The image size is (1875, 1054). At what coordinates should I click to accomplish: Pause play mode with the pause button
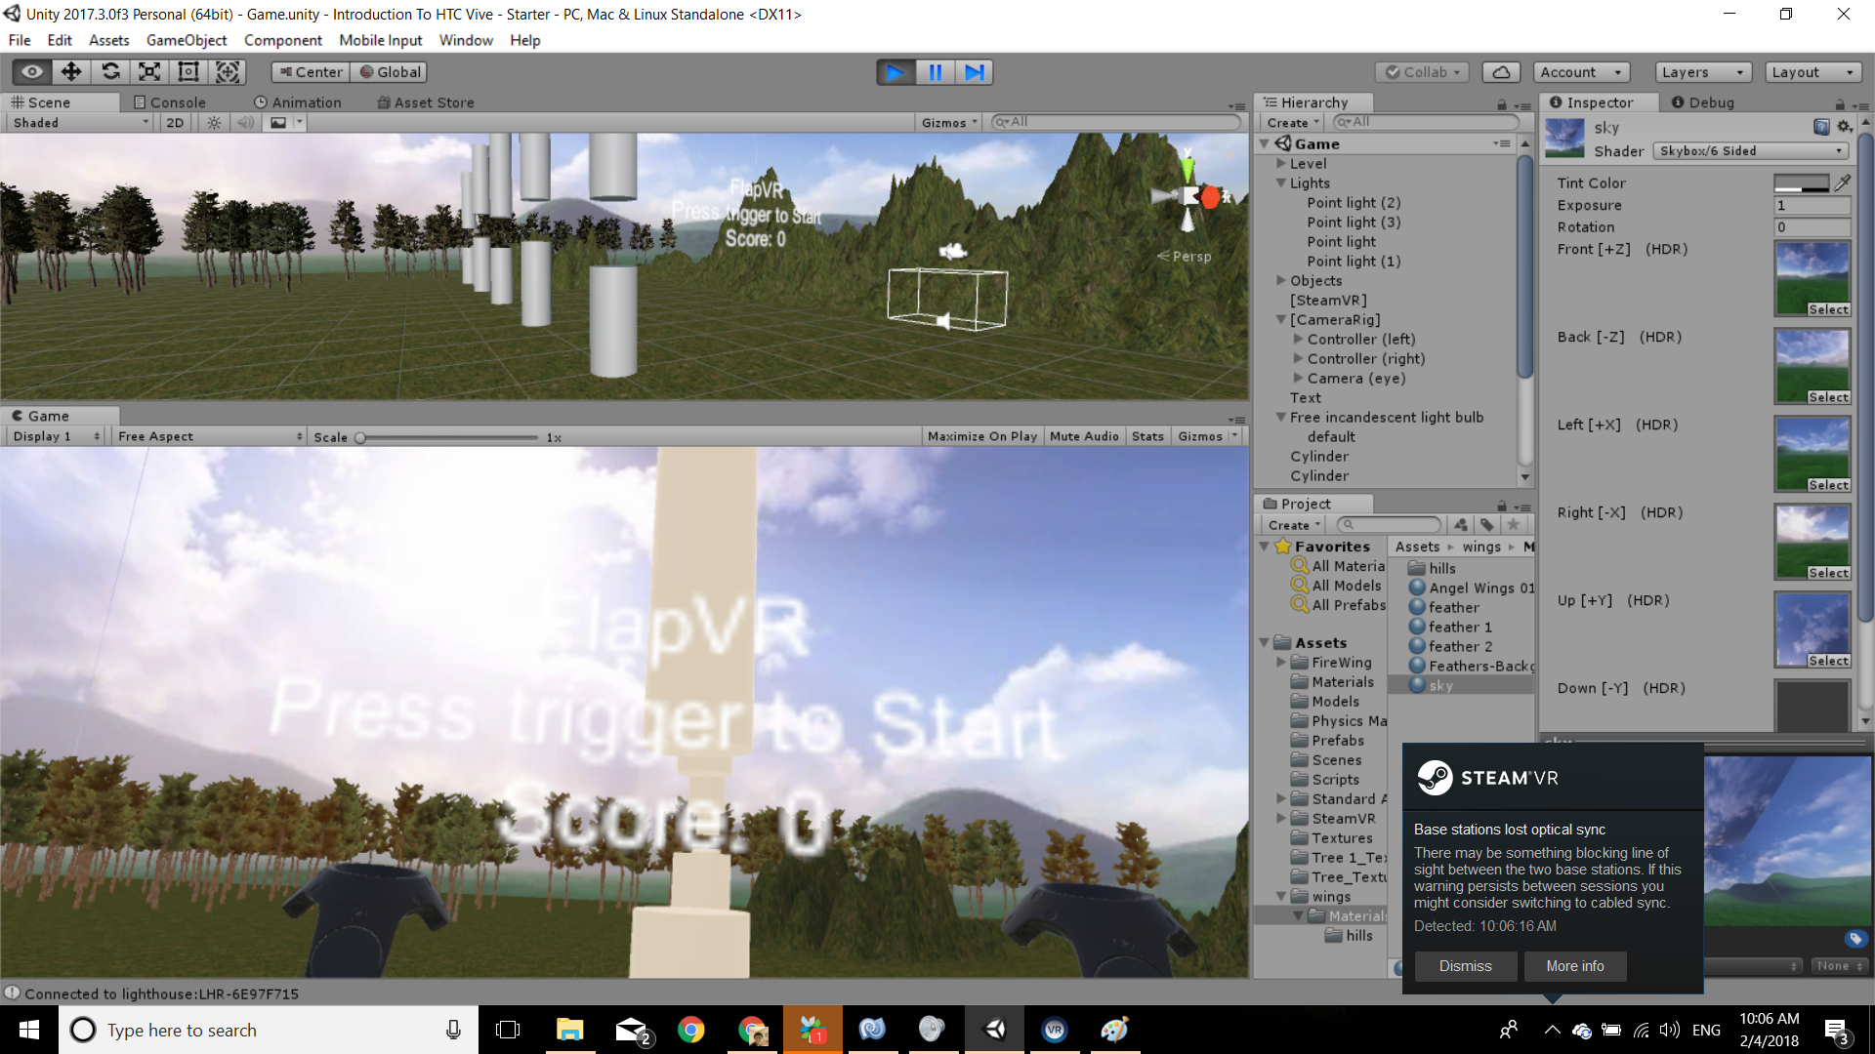pos(935,72)
